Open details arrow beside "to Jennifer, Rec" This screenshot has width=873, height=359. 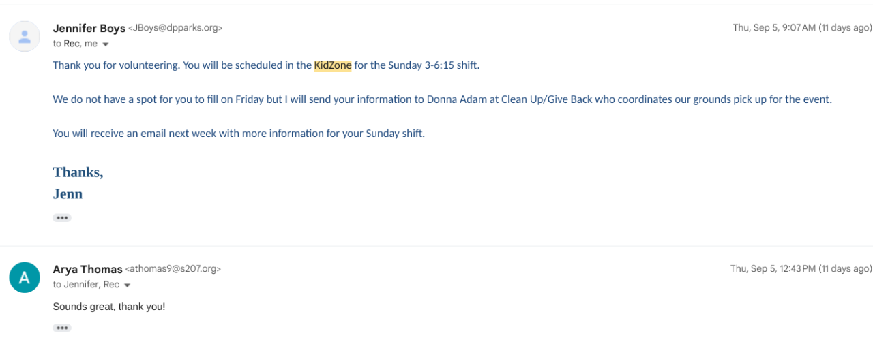click(128, 285)
